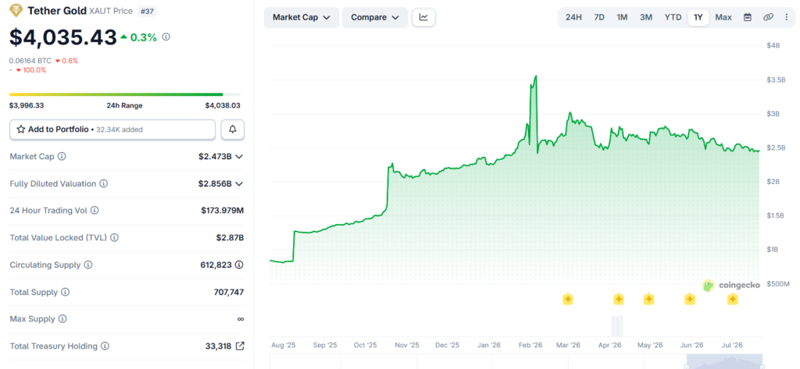Open 24 Hour Trading Vol info icon

95,210
